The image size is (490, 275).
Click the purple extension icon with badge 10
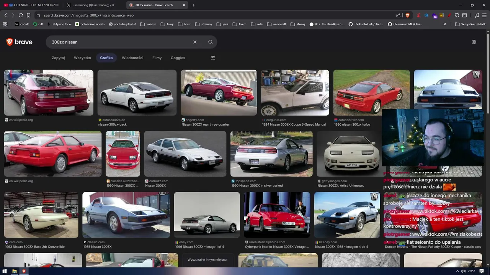434,16
